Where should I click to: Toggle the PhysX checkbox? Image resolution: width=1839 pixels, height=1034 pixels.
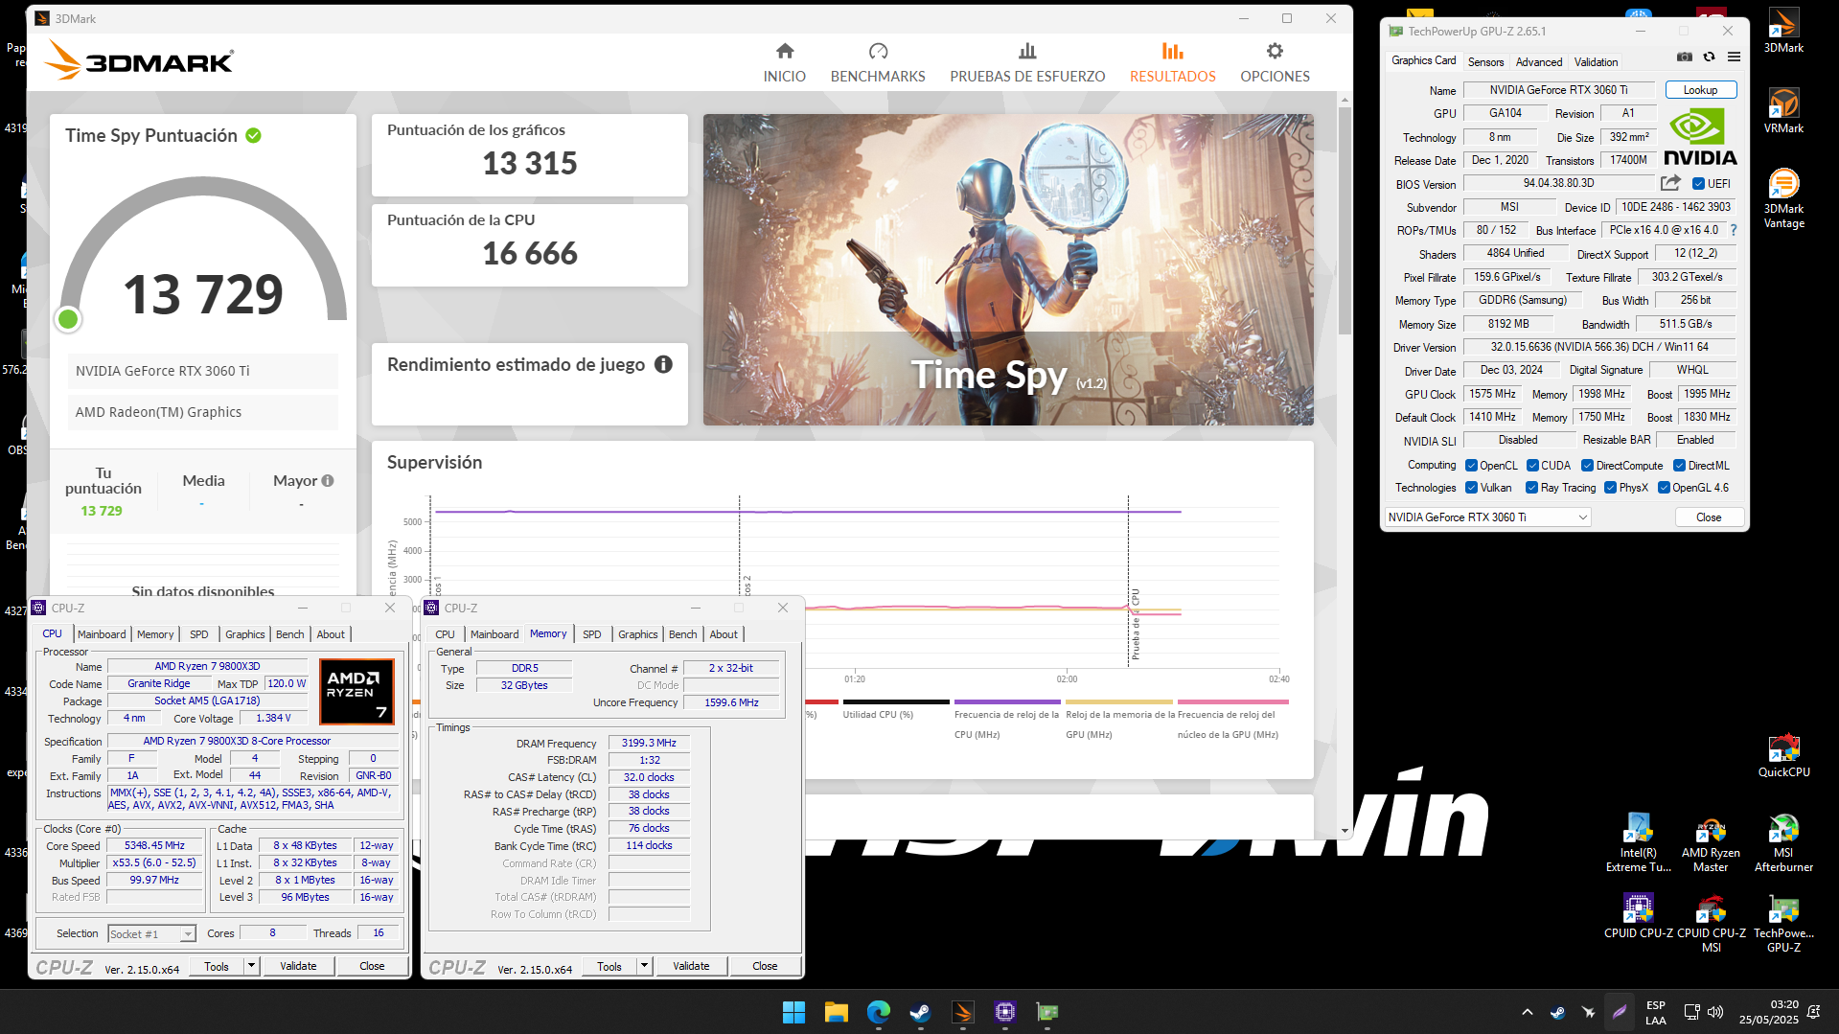[x=1610, y=488]
